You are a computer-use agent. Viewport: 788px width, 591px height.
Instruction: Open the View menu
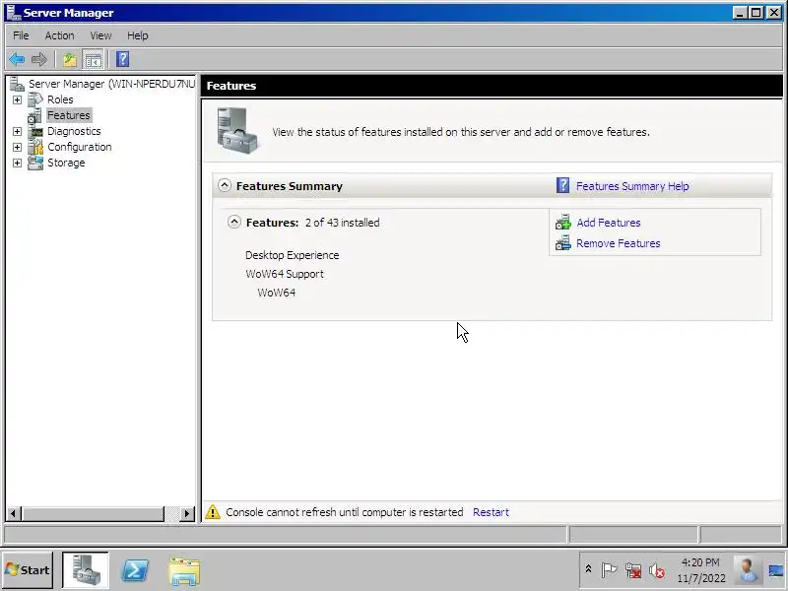pyautogui.click(x=100, y=35)
